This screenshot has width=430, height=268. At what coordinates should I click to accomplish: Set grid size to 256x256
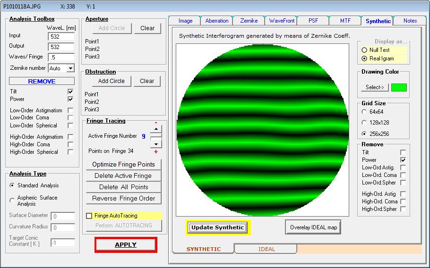point(364,134)
